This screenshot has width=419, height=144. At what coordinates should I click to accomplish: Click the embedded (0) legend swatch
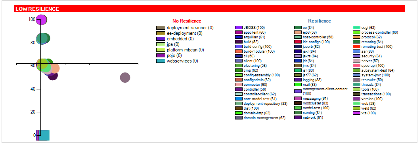point(160,39)
